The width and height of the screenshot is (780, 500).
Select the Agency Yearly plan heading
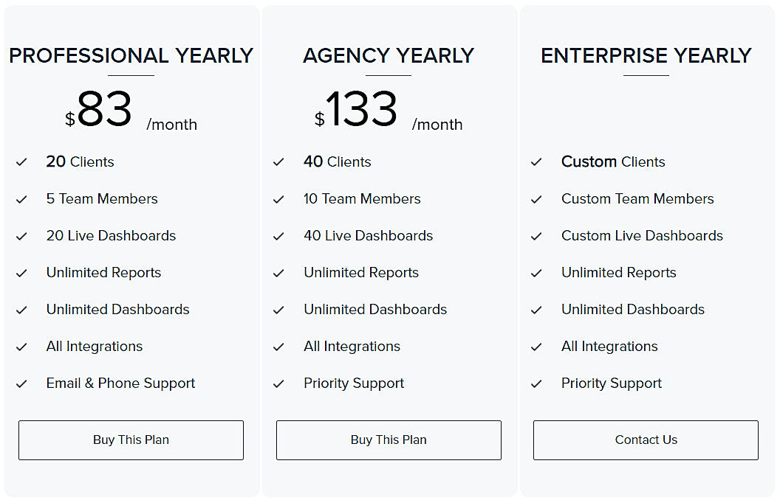389,55
